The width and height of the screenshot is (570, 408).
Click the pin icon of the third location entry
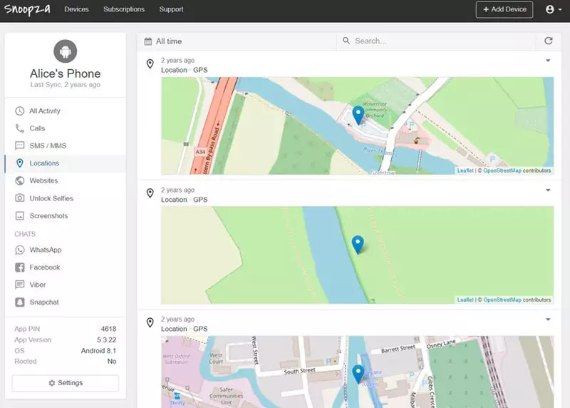(150, 323)
